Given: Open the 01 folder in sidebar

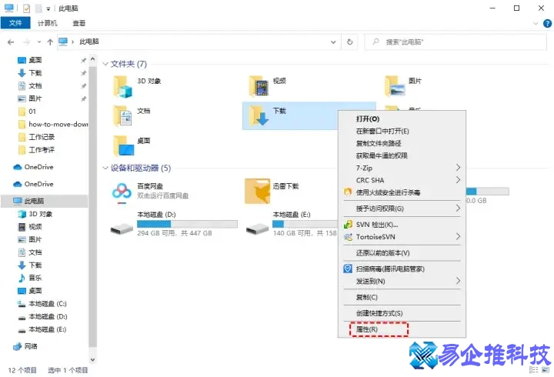Looking at the screenshot, I should [27, 112].
